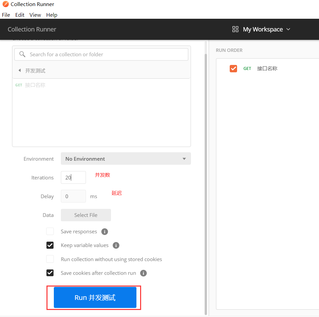The width and height of the screenshot is (319, 317).
Task: Open the My Workspace dropdown chevron
Action: (x=288, y=29)
